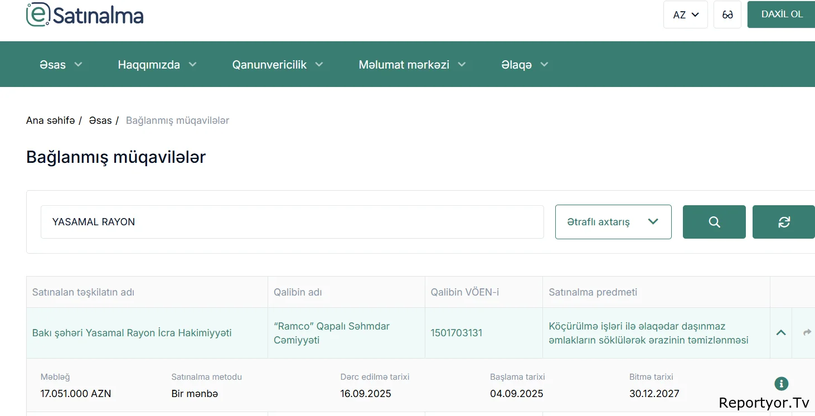
Task: Open the Qanunvericilik menu
Action: click(x=278, y=65)
